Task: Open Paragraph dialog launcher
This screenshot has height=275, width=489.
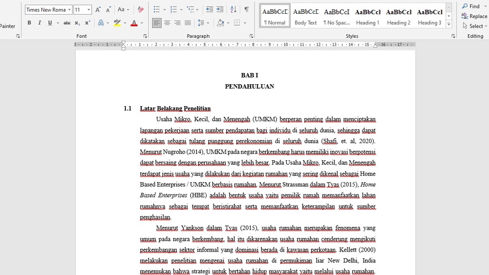Action: [251, 36]
